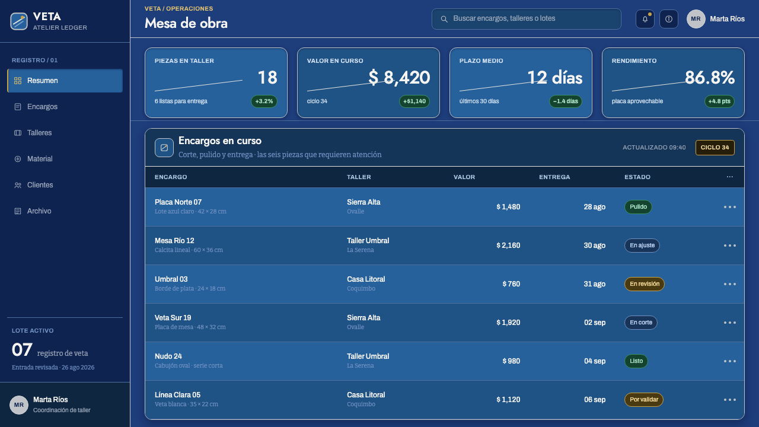Open the table column options ellipsis in header

tap(730, 177)
